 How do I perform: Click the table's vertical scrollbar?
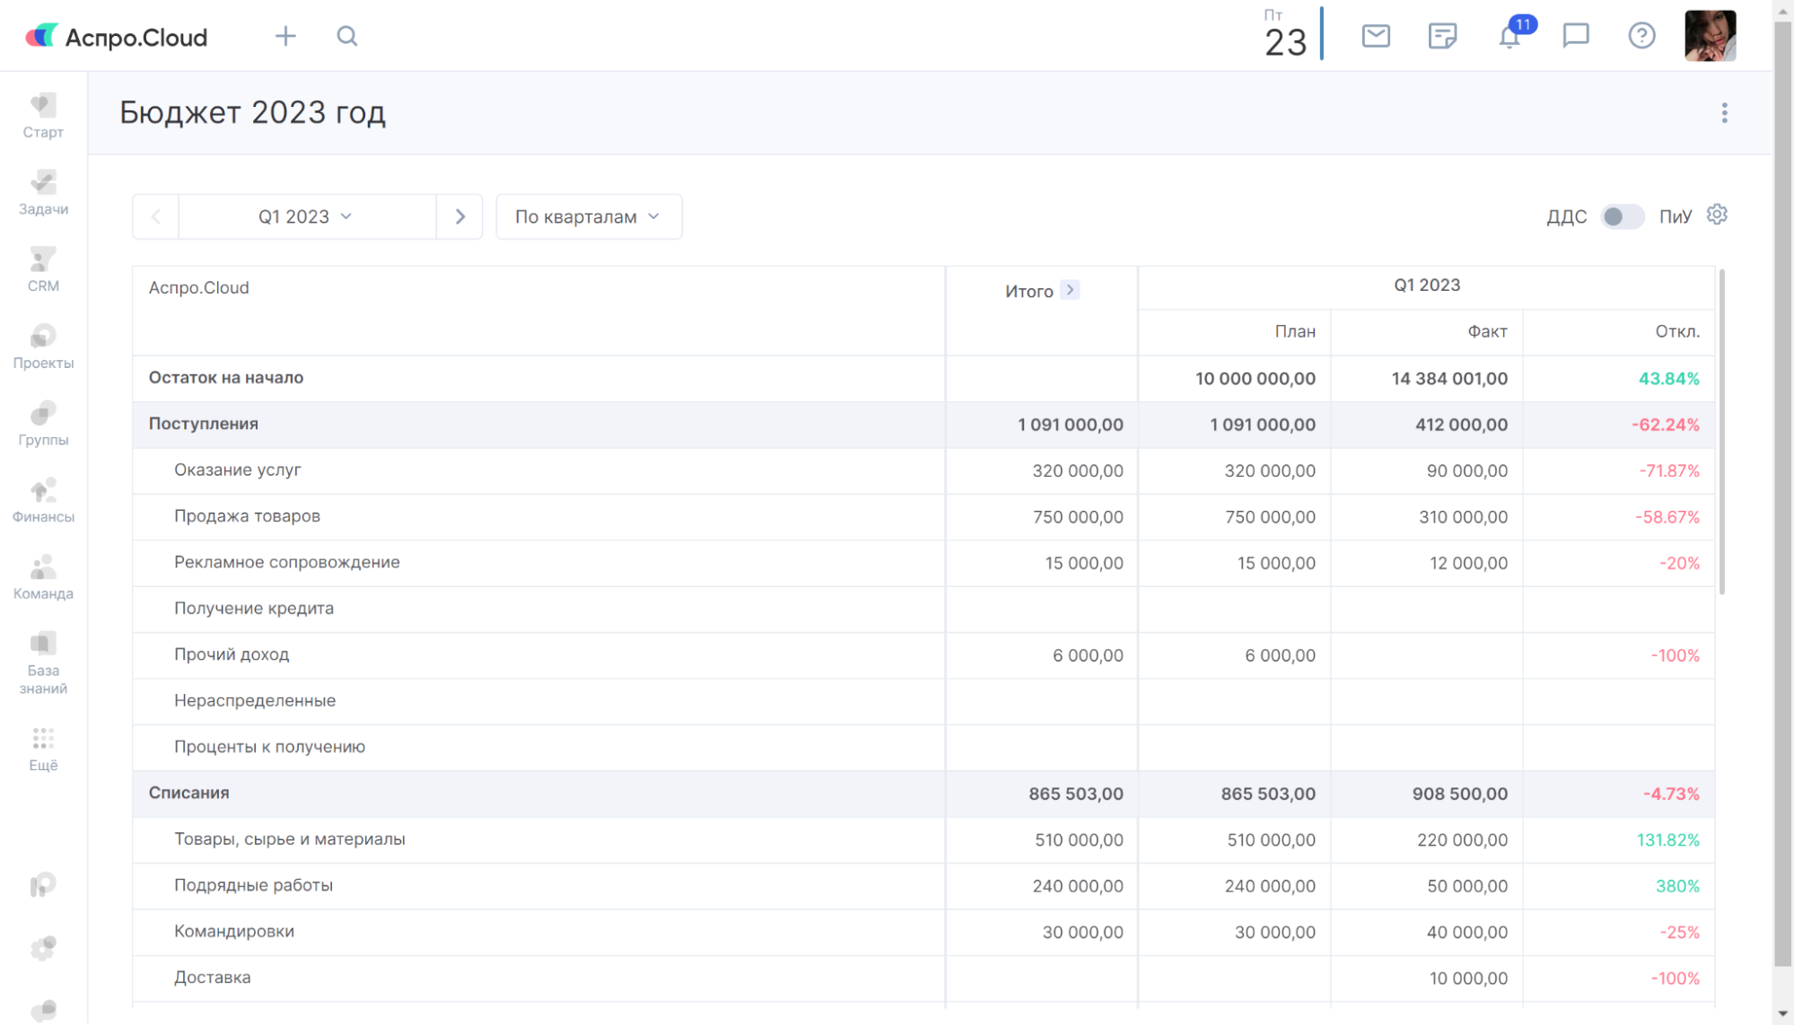pyautogui.click(x=1721, y=431)
